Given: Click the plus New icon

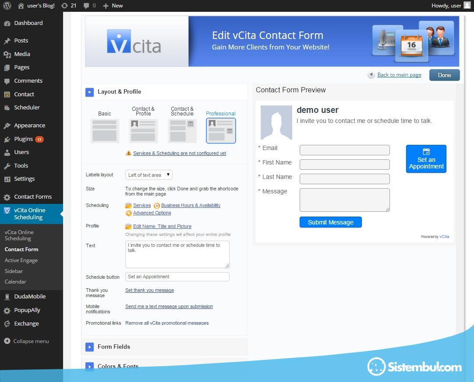Looking at the screenshot, I should tap(106, 6).
